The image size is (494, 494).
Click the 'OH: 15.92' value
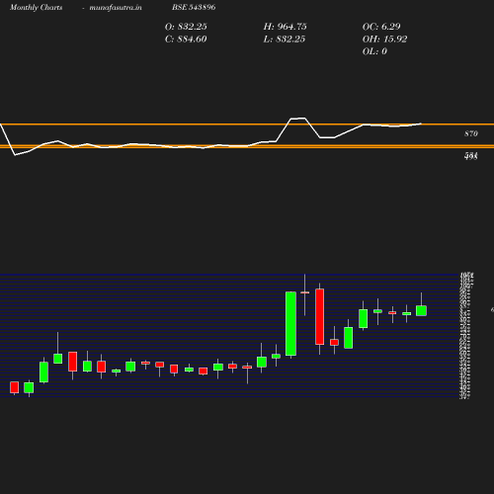[x=385, y=40]
